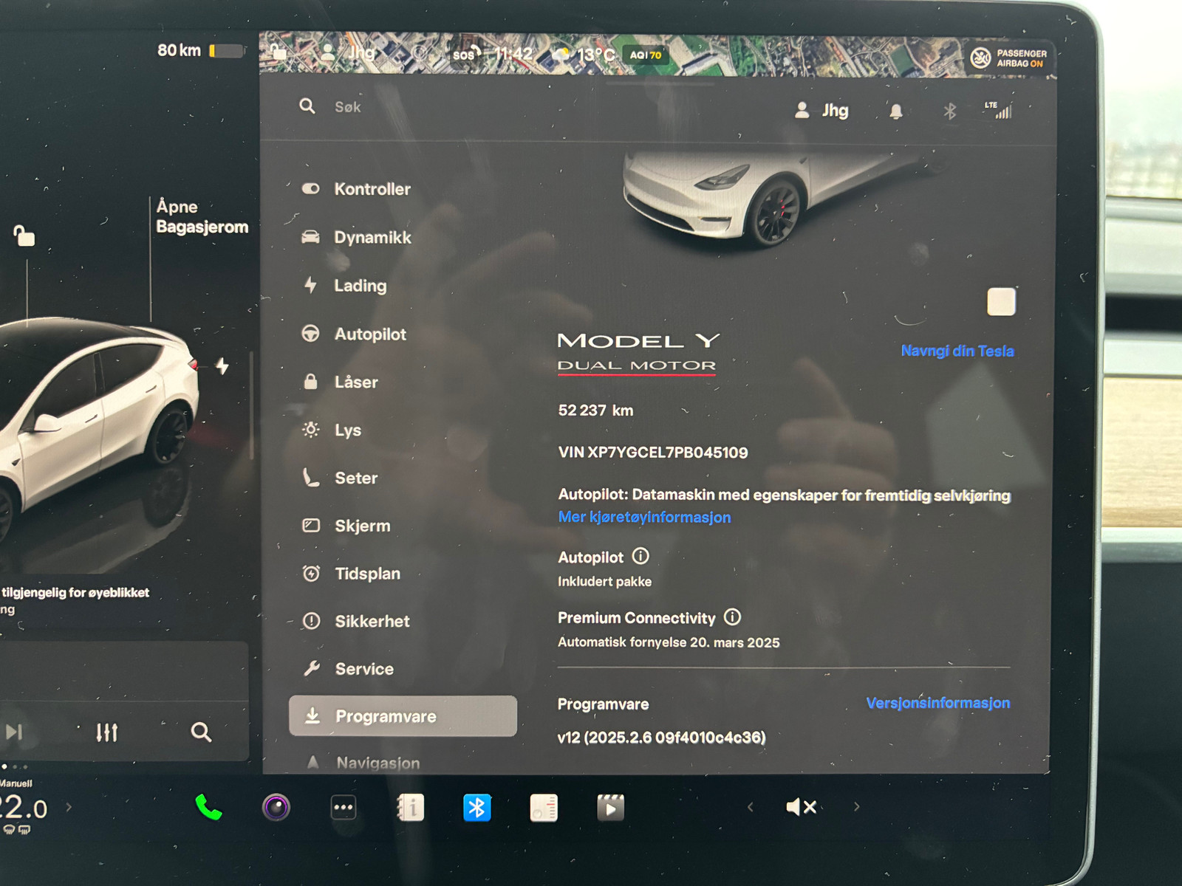Tap the SOS indicator in status bar
The height and width of the screenshot is (886, 1182).
pyautogui.click(x=466, y=54)
